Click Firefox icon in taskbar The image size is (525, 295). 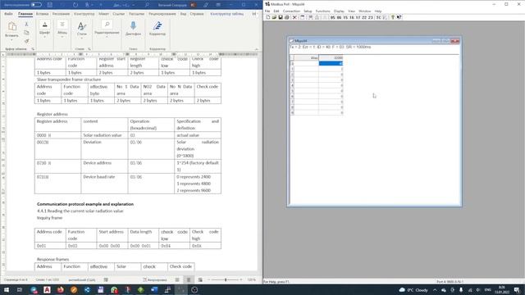[x=60, y=289]
